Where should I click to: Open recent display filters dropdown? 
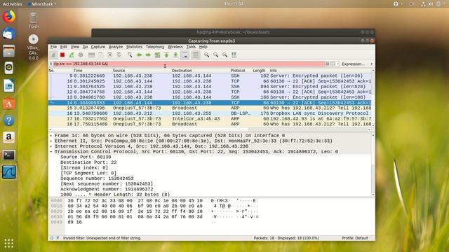coord(338,64)
